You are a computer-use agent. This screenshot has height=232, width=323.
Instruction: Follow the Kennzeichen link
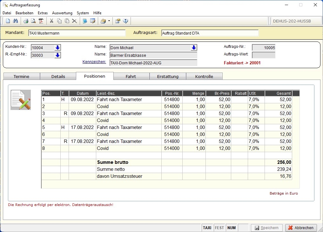(94, 62)
